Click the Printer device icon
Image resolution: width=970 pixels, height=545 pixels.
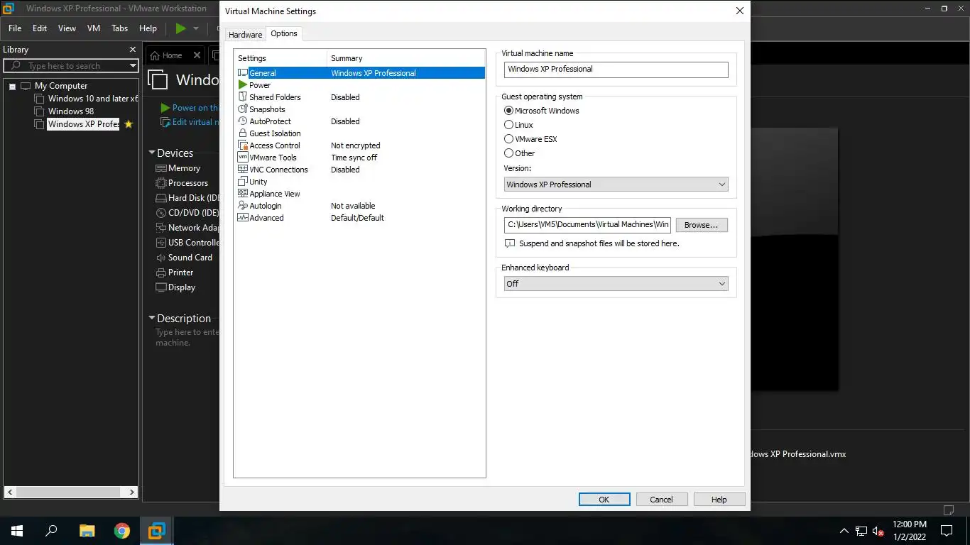click(160, 272)
